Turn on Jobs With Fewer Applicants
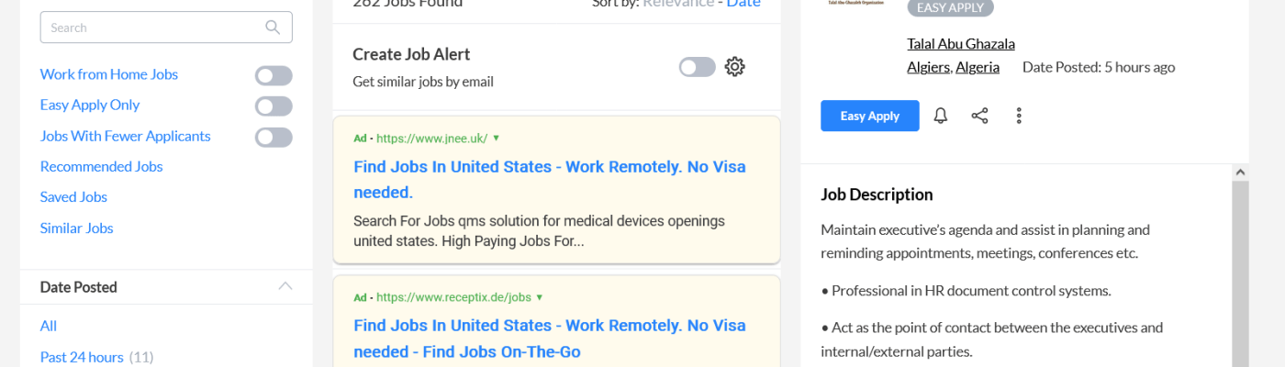 click(x=274, y=137)
